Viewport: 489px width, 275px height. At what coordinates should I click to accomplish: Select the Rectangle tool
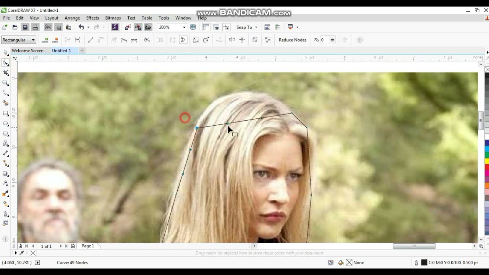(x=5, y=113)
